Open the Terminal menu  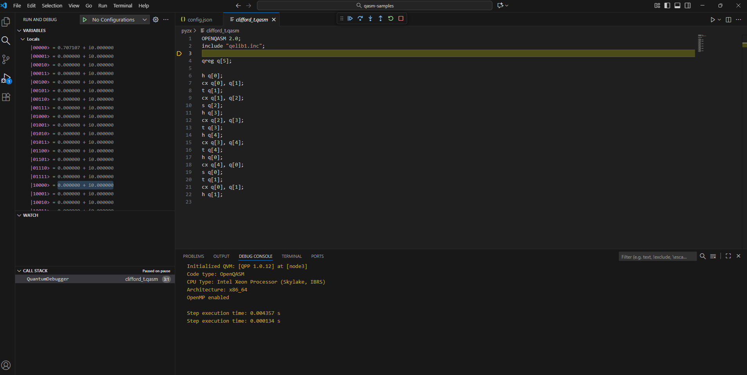pyautogui.click(x=122, y=5)
